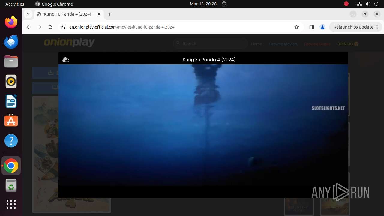Open the Activities overview
The width and height of the screenshot is (384, 216).
click(15, 4)
